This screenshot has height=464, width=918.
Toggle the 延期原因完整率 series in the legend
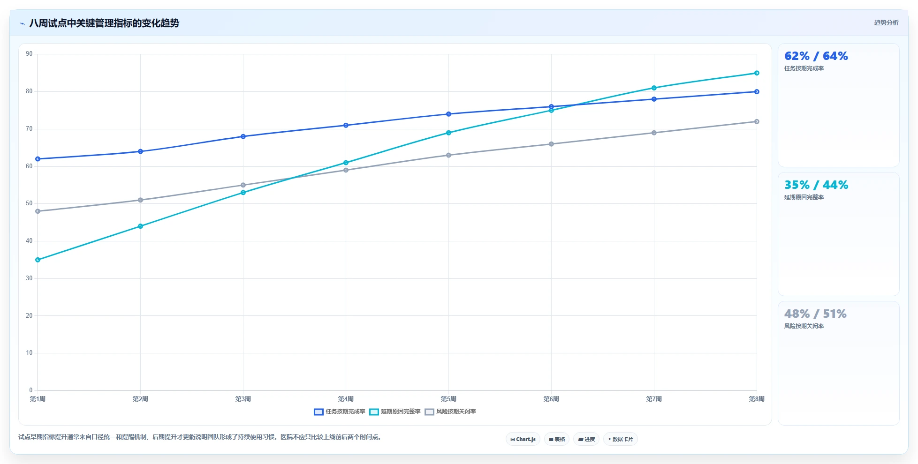tap(395, 412)
